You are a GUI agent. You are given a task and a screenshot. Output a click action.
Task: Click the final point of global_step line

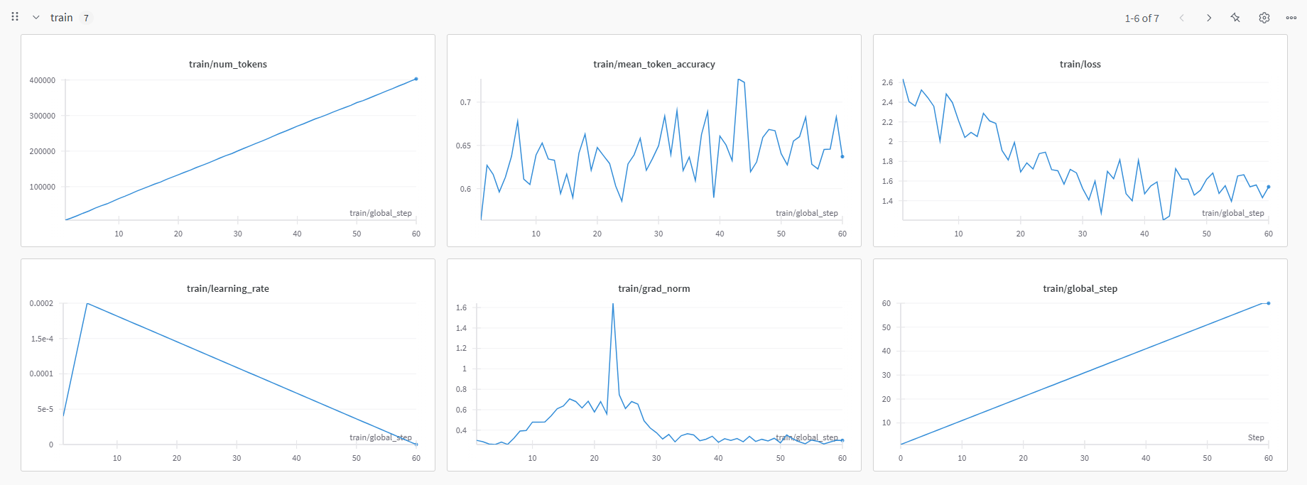click(1269, 303)
